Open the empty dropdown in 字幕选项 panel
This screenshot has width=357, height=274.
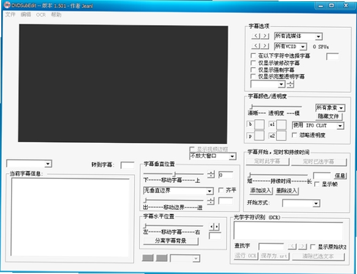(268, 84)
